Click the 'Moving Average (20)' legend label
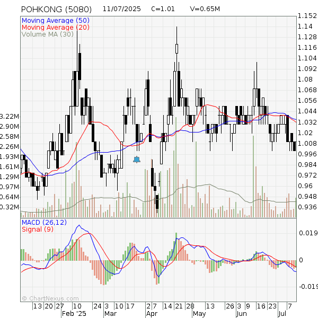The height and width of the screenshot is (318, 318). (56, 28)
